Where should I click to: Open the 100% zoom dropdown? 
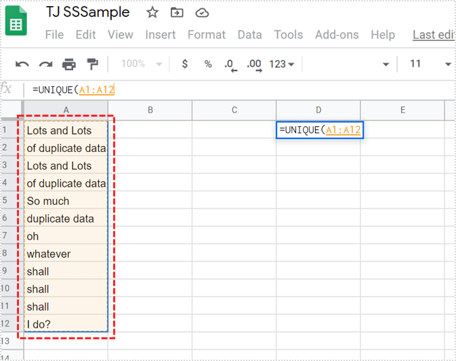click(x=141, y=64)
